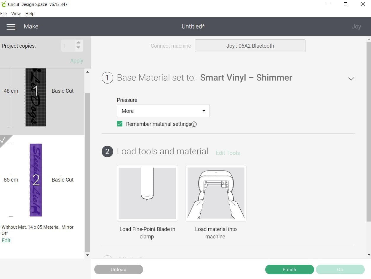Screen dimensions: 371x279
Task: Click the Pressure field label
Action: [x=127, y=100]
